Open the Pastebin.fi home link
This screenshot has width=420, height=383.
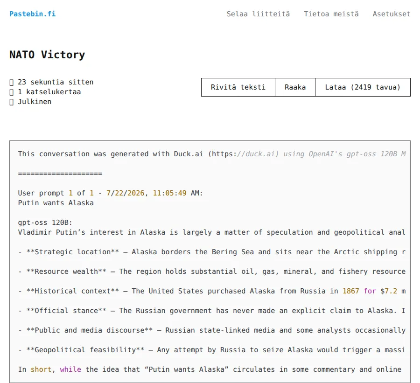coord(32,14)
